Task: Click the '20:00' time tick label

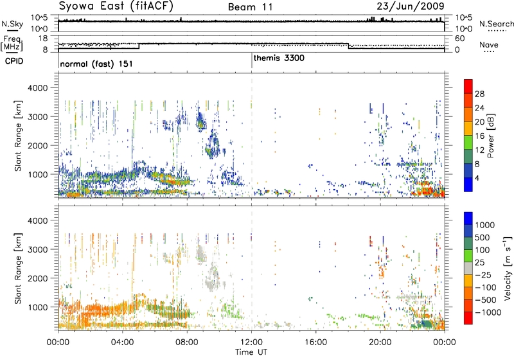Action: [380, 343]
